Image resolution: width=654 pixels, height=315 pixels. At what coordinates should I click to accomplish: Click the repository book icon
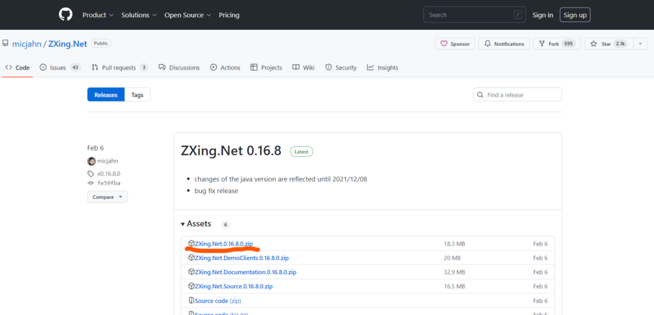pyautogui.click(x=5, y=43)
